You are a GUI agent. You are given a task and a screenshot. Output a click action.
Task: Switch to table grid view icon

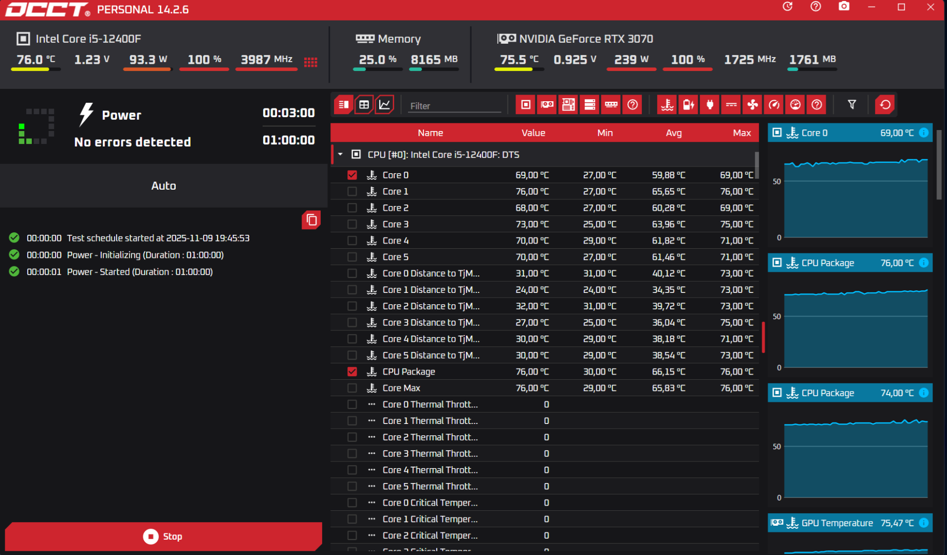tap(364, 105)
